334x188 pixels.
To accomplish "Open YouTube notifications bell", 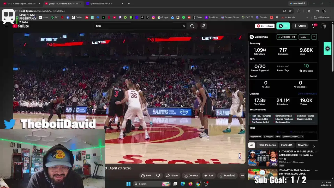I will click(314, 26).
